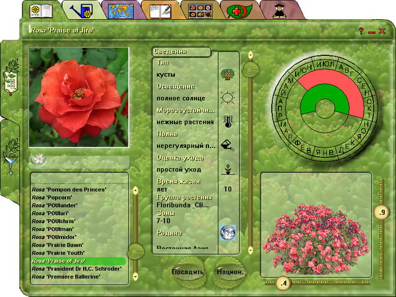
Task: Click the red rose photo
Action: click(79, 97)
